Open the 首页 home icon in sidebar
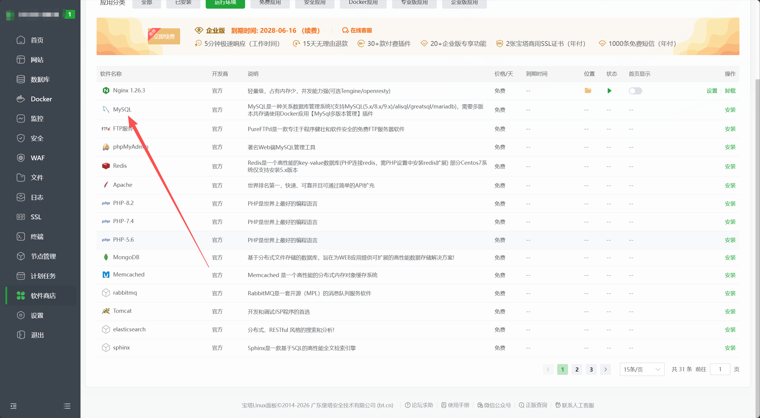760x418 pixels. 21,40
